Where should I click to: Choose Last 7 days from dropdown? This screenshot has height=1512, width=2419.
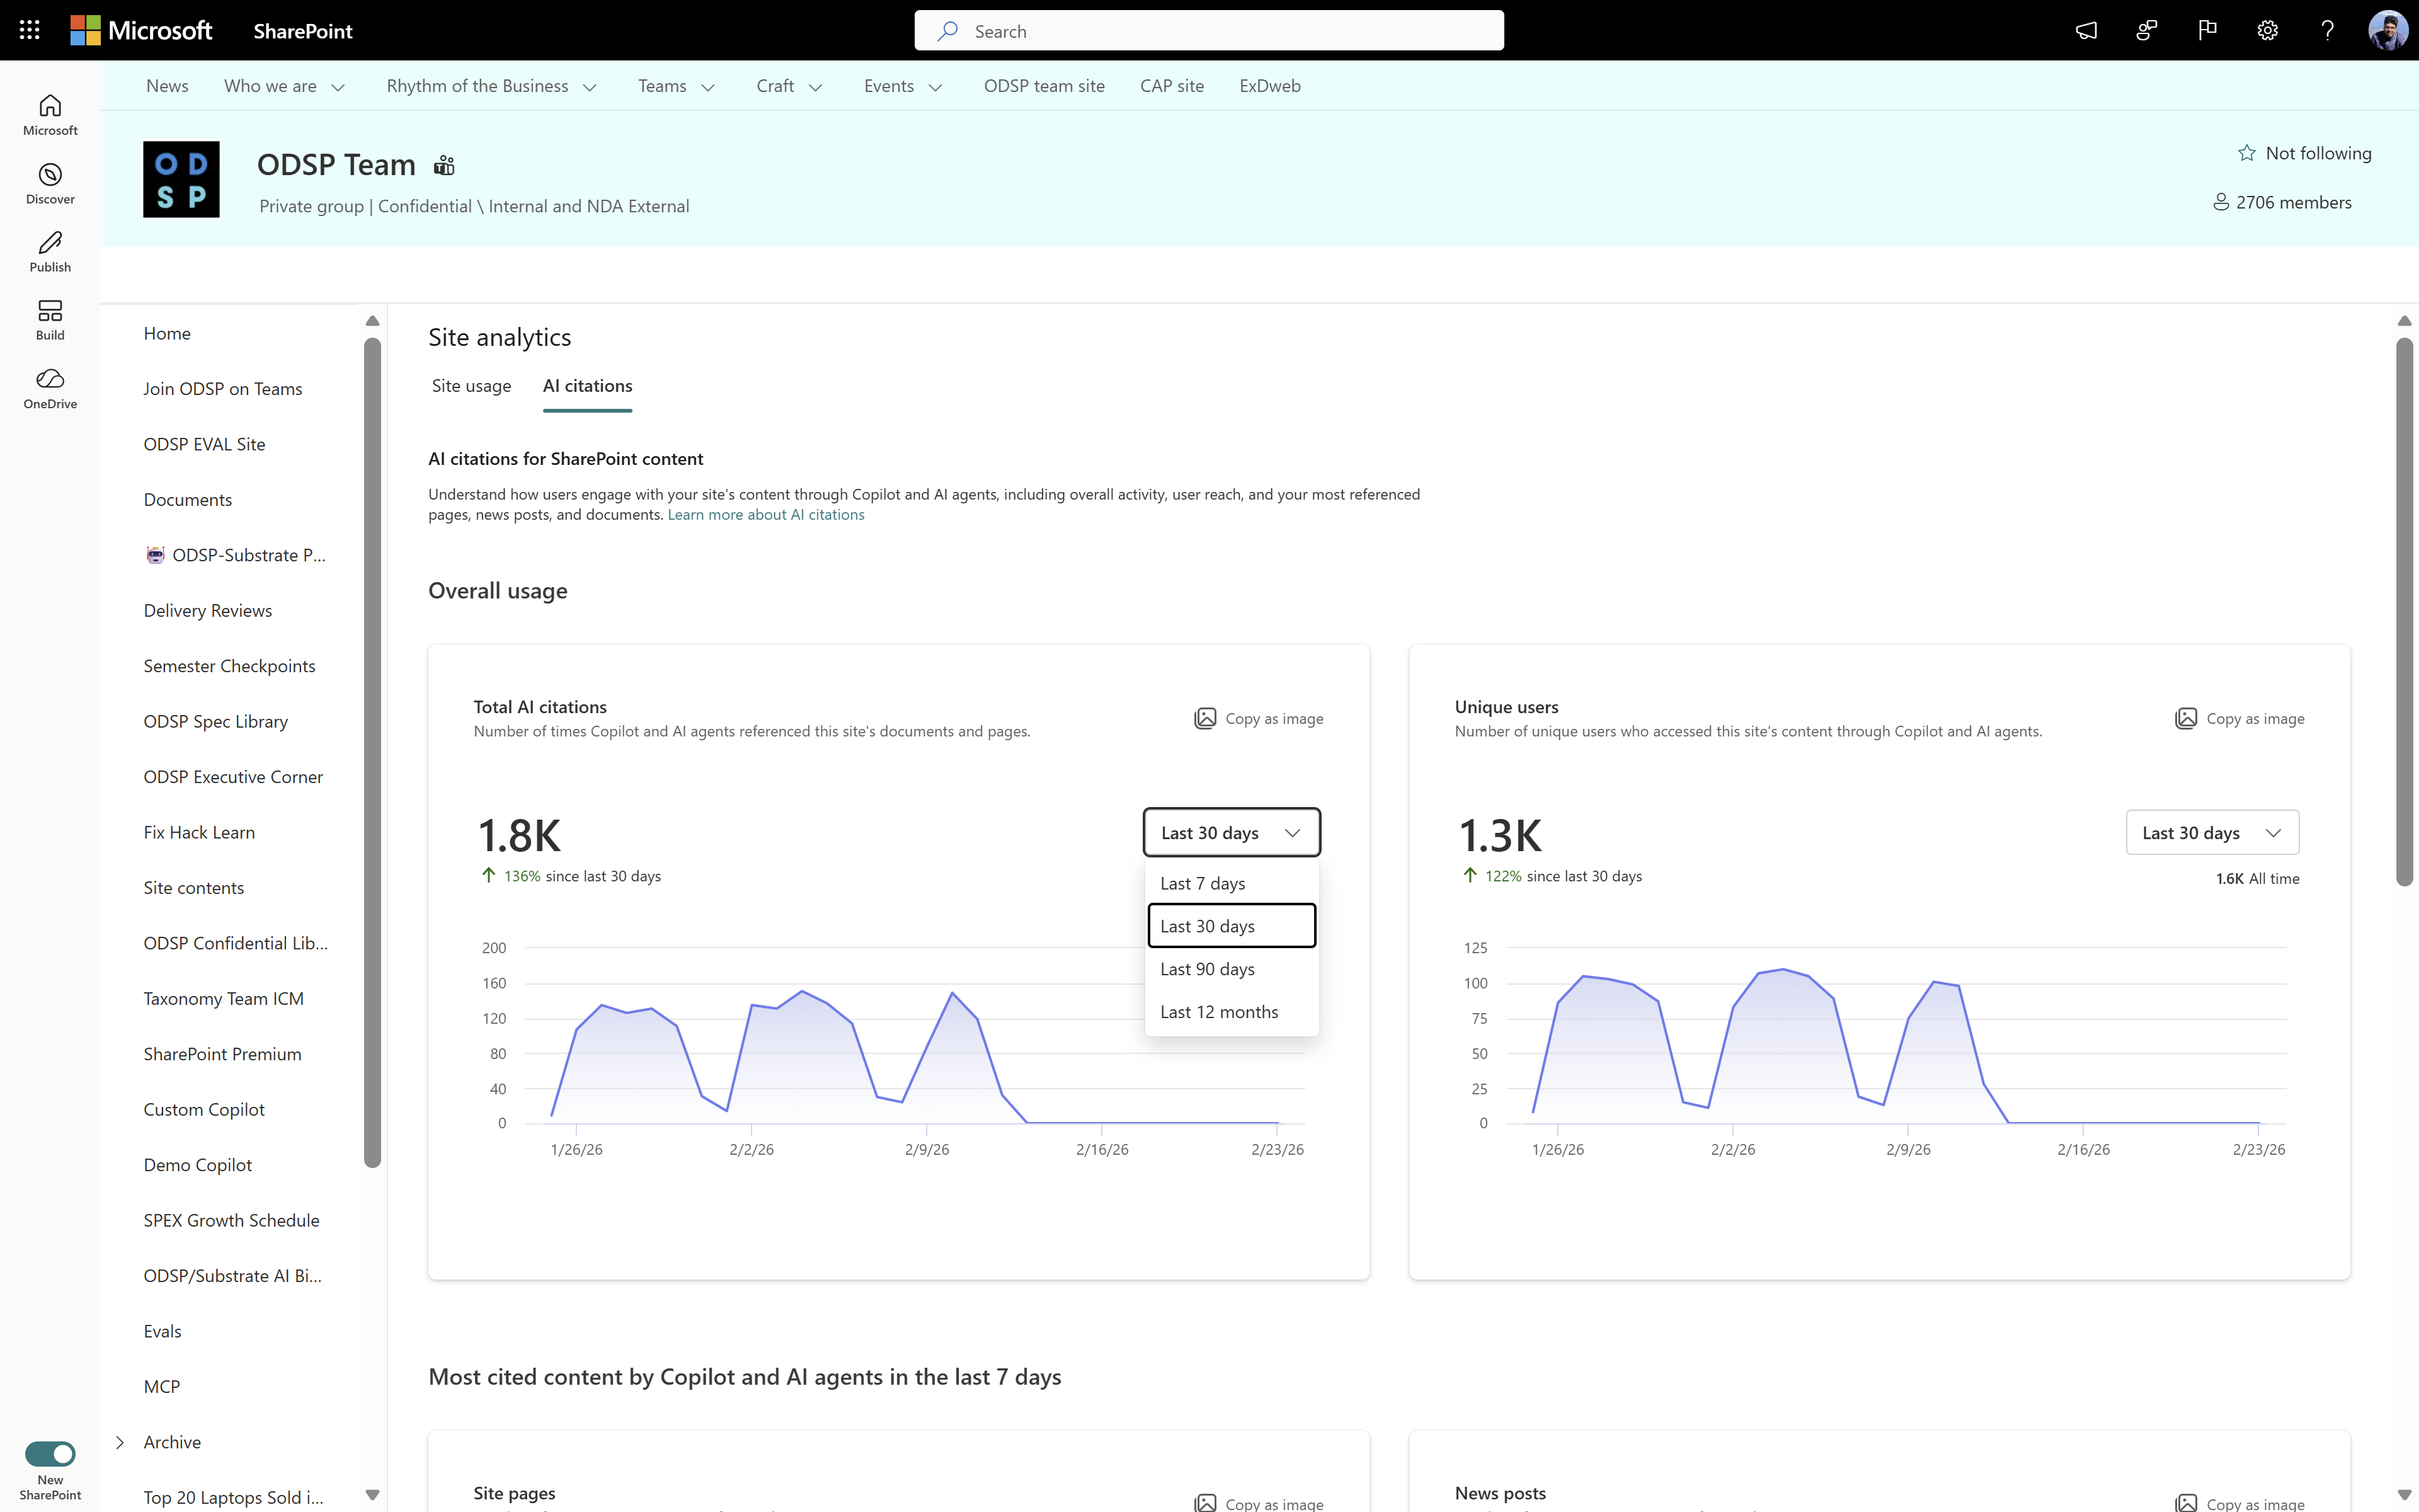[x=1203, y=883]
